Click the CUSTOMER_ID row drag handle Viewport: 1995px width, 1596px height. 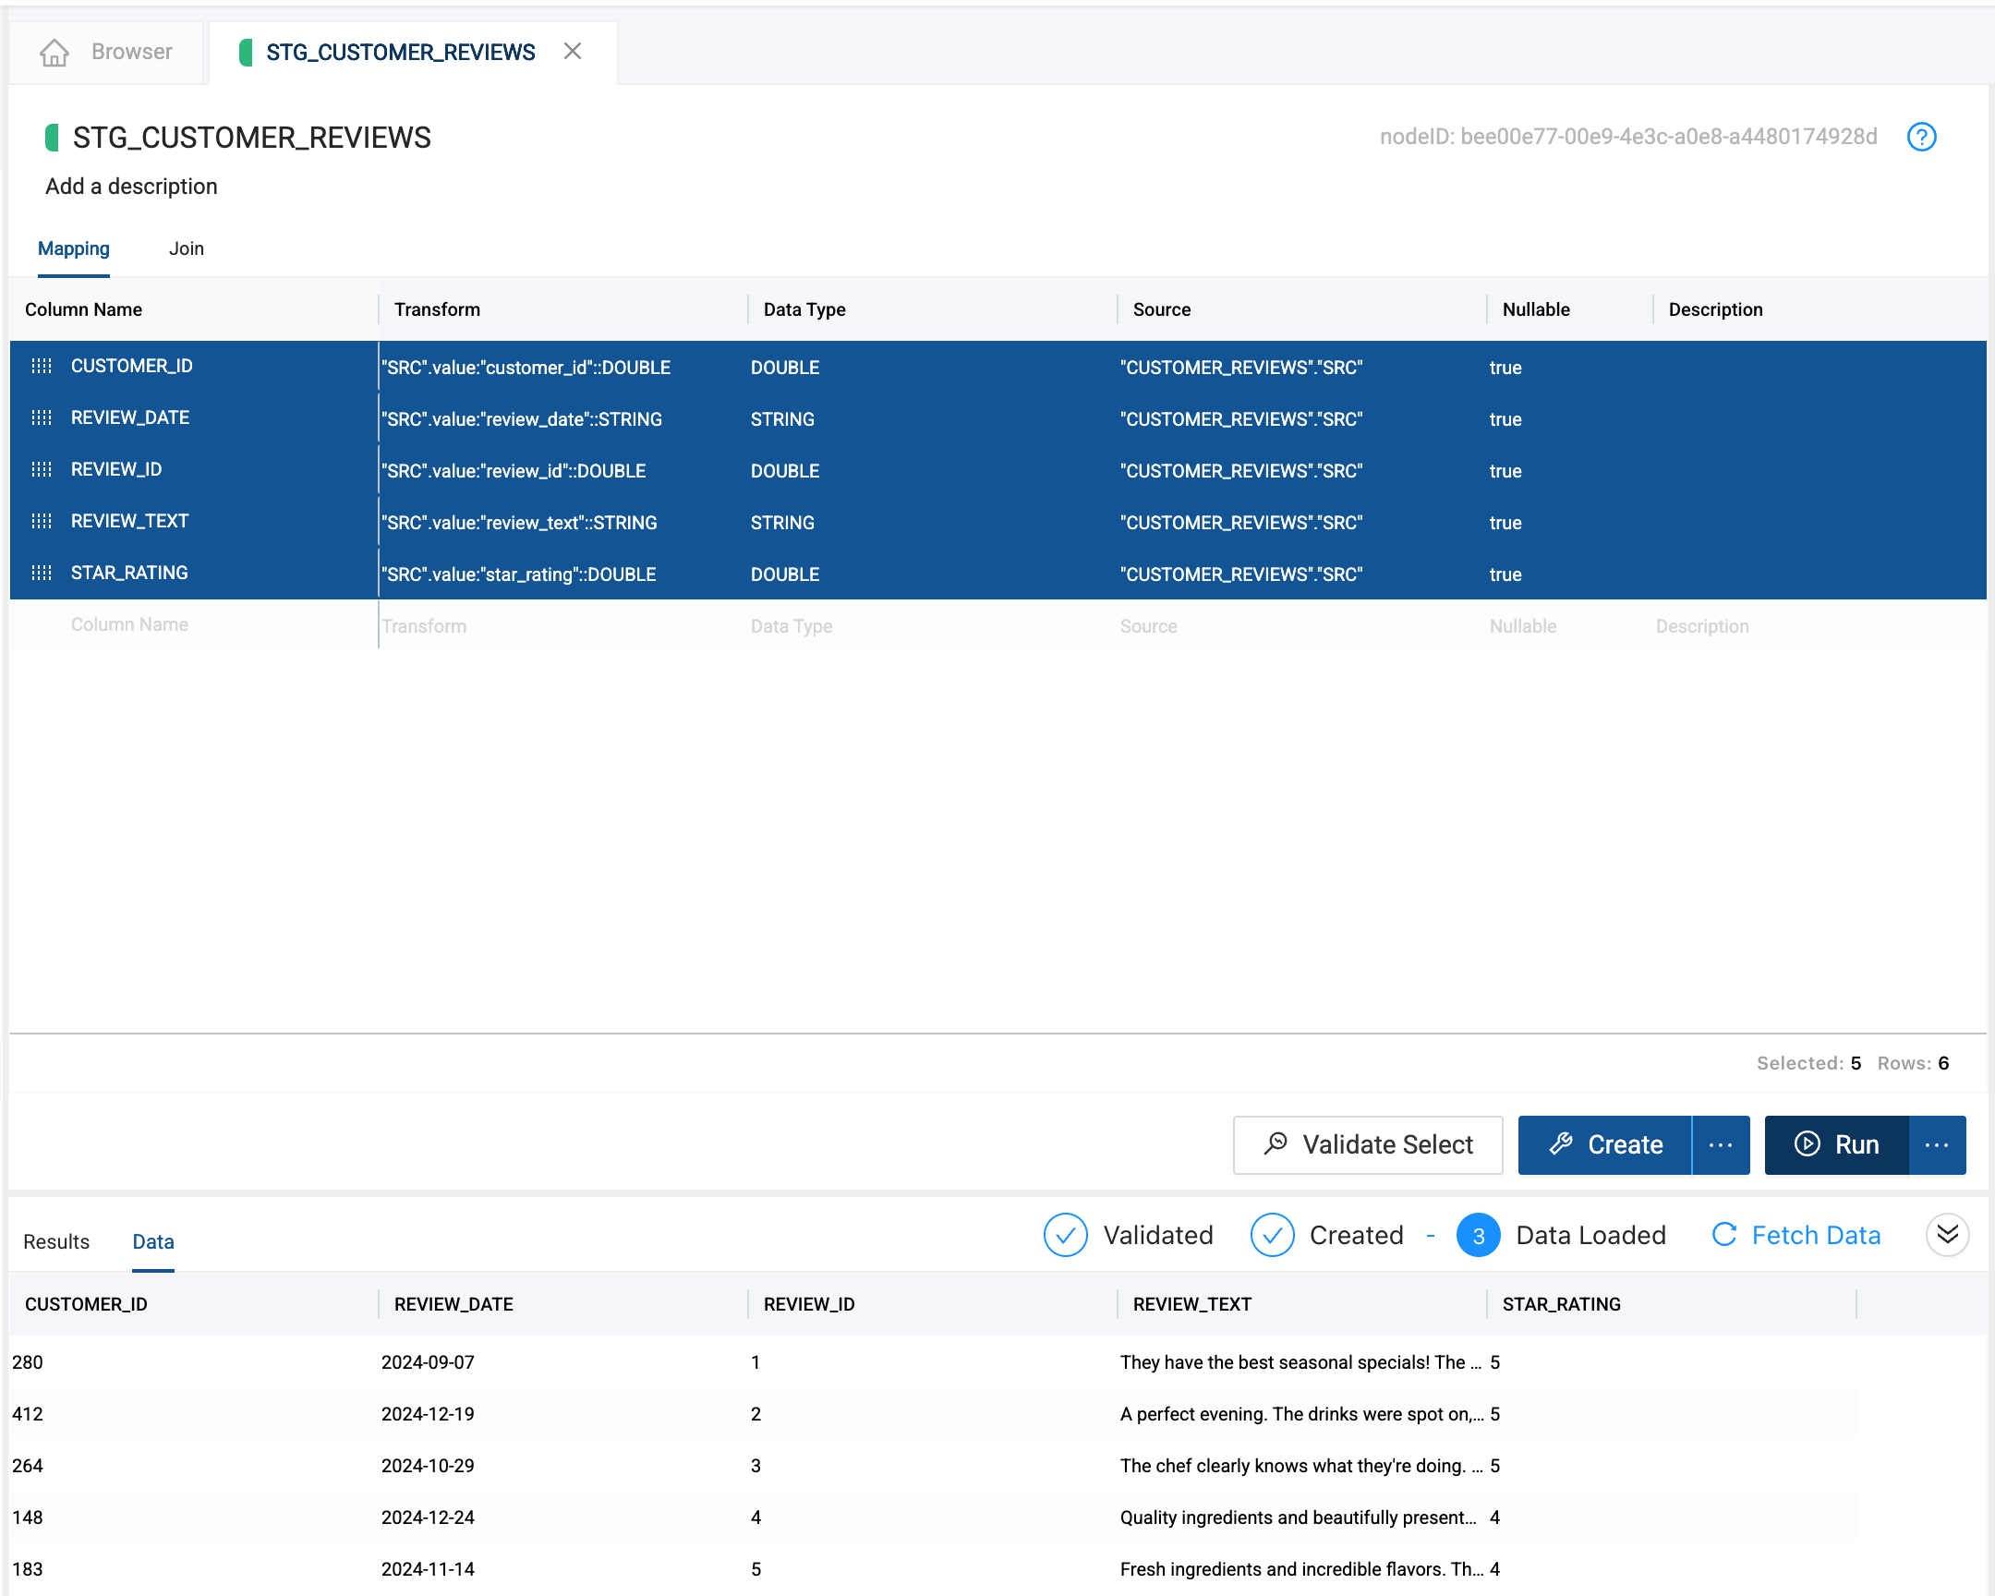42,367
